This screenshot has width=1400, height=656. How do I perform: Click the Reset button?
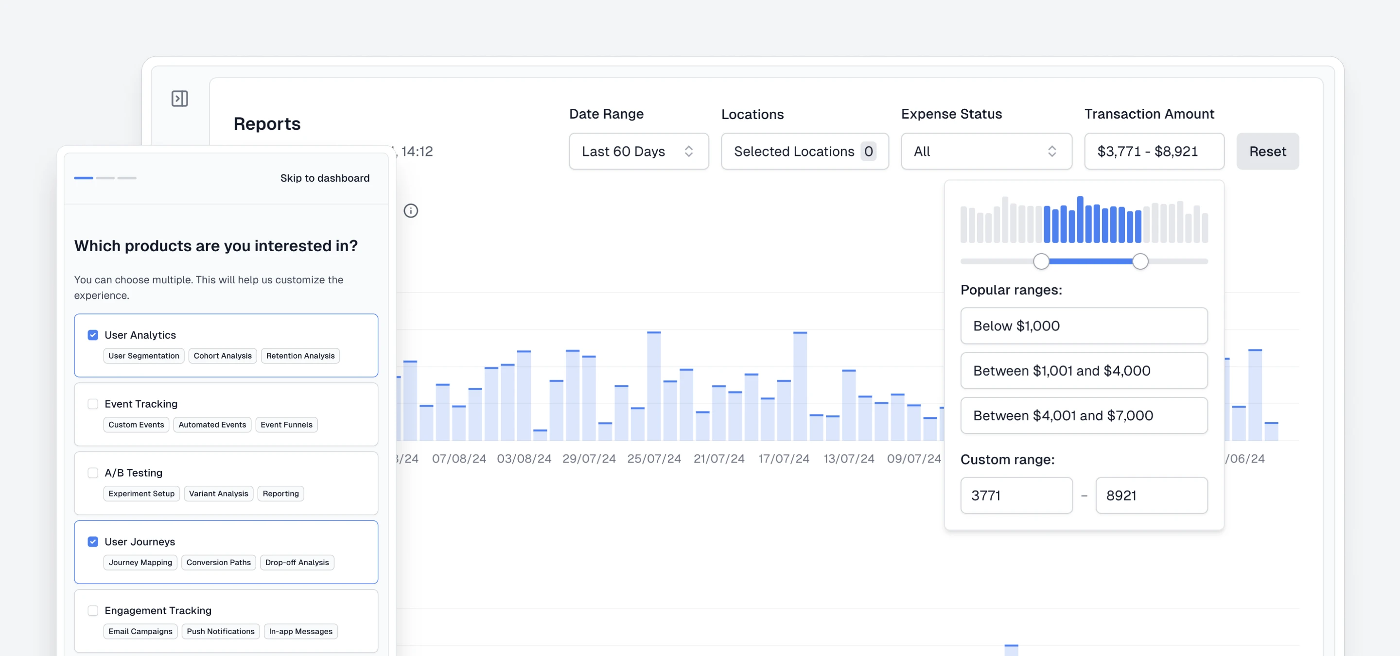(1267, 151)
